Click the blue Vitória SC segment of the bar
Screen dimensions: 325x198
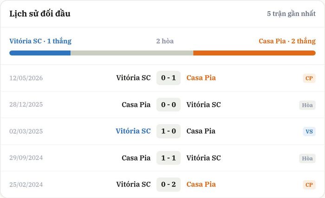click(40, 53)
